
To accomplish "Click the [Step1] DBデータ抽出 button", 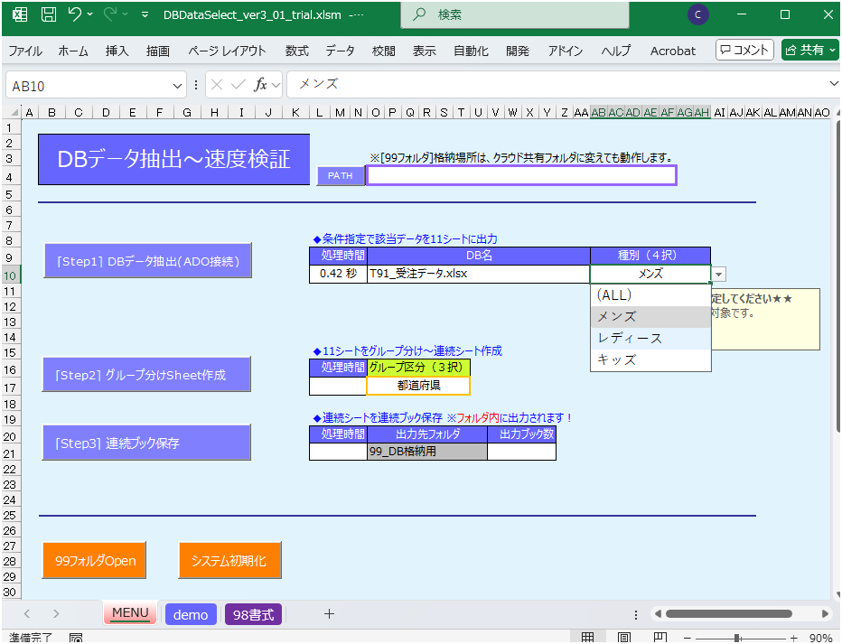I will point(147,260).
